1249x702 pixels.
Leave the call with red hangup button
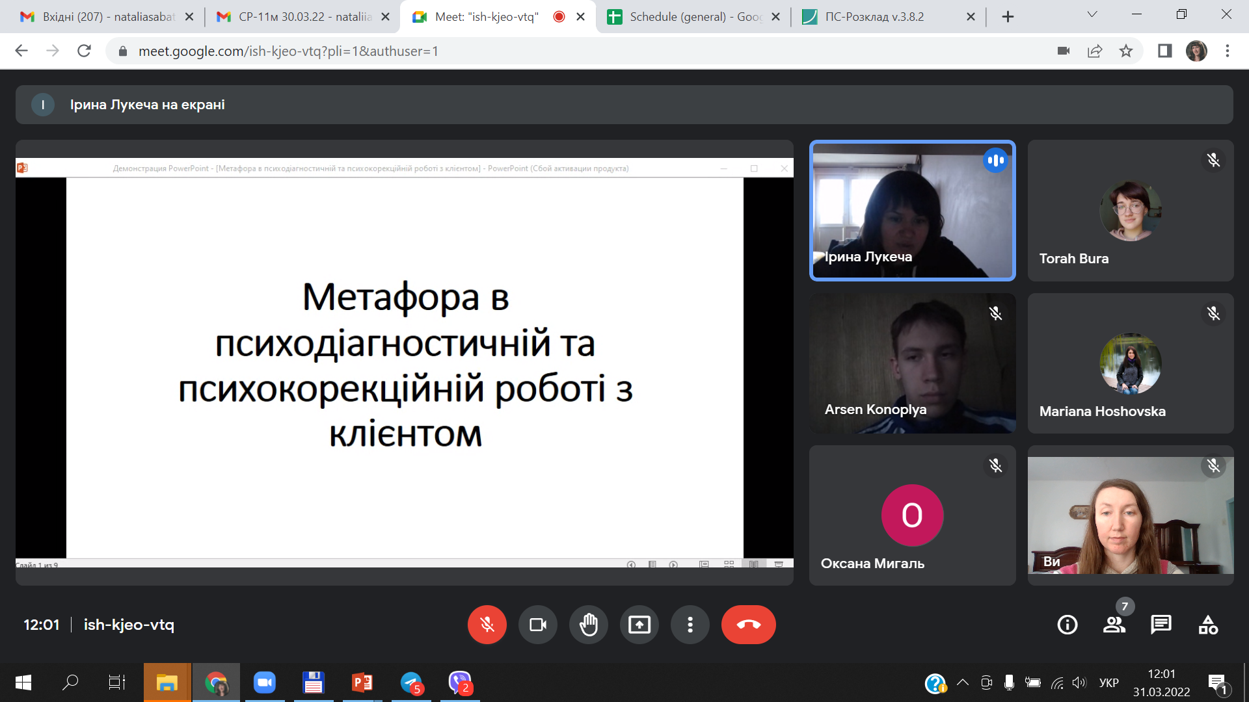(748, 625)
